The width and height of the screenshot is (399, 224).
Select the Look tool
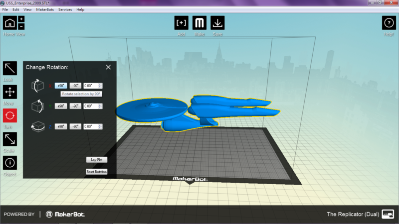(x=10, y=68)
